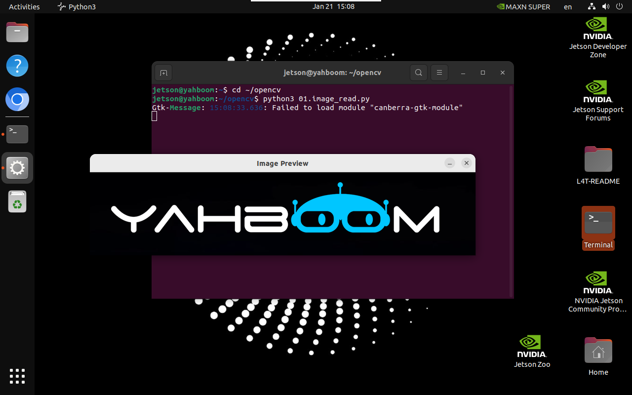Open the MAXN SUPER power mode indicator

pos(523,6)
